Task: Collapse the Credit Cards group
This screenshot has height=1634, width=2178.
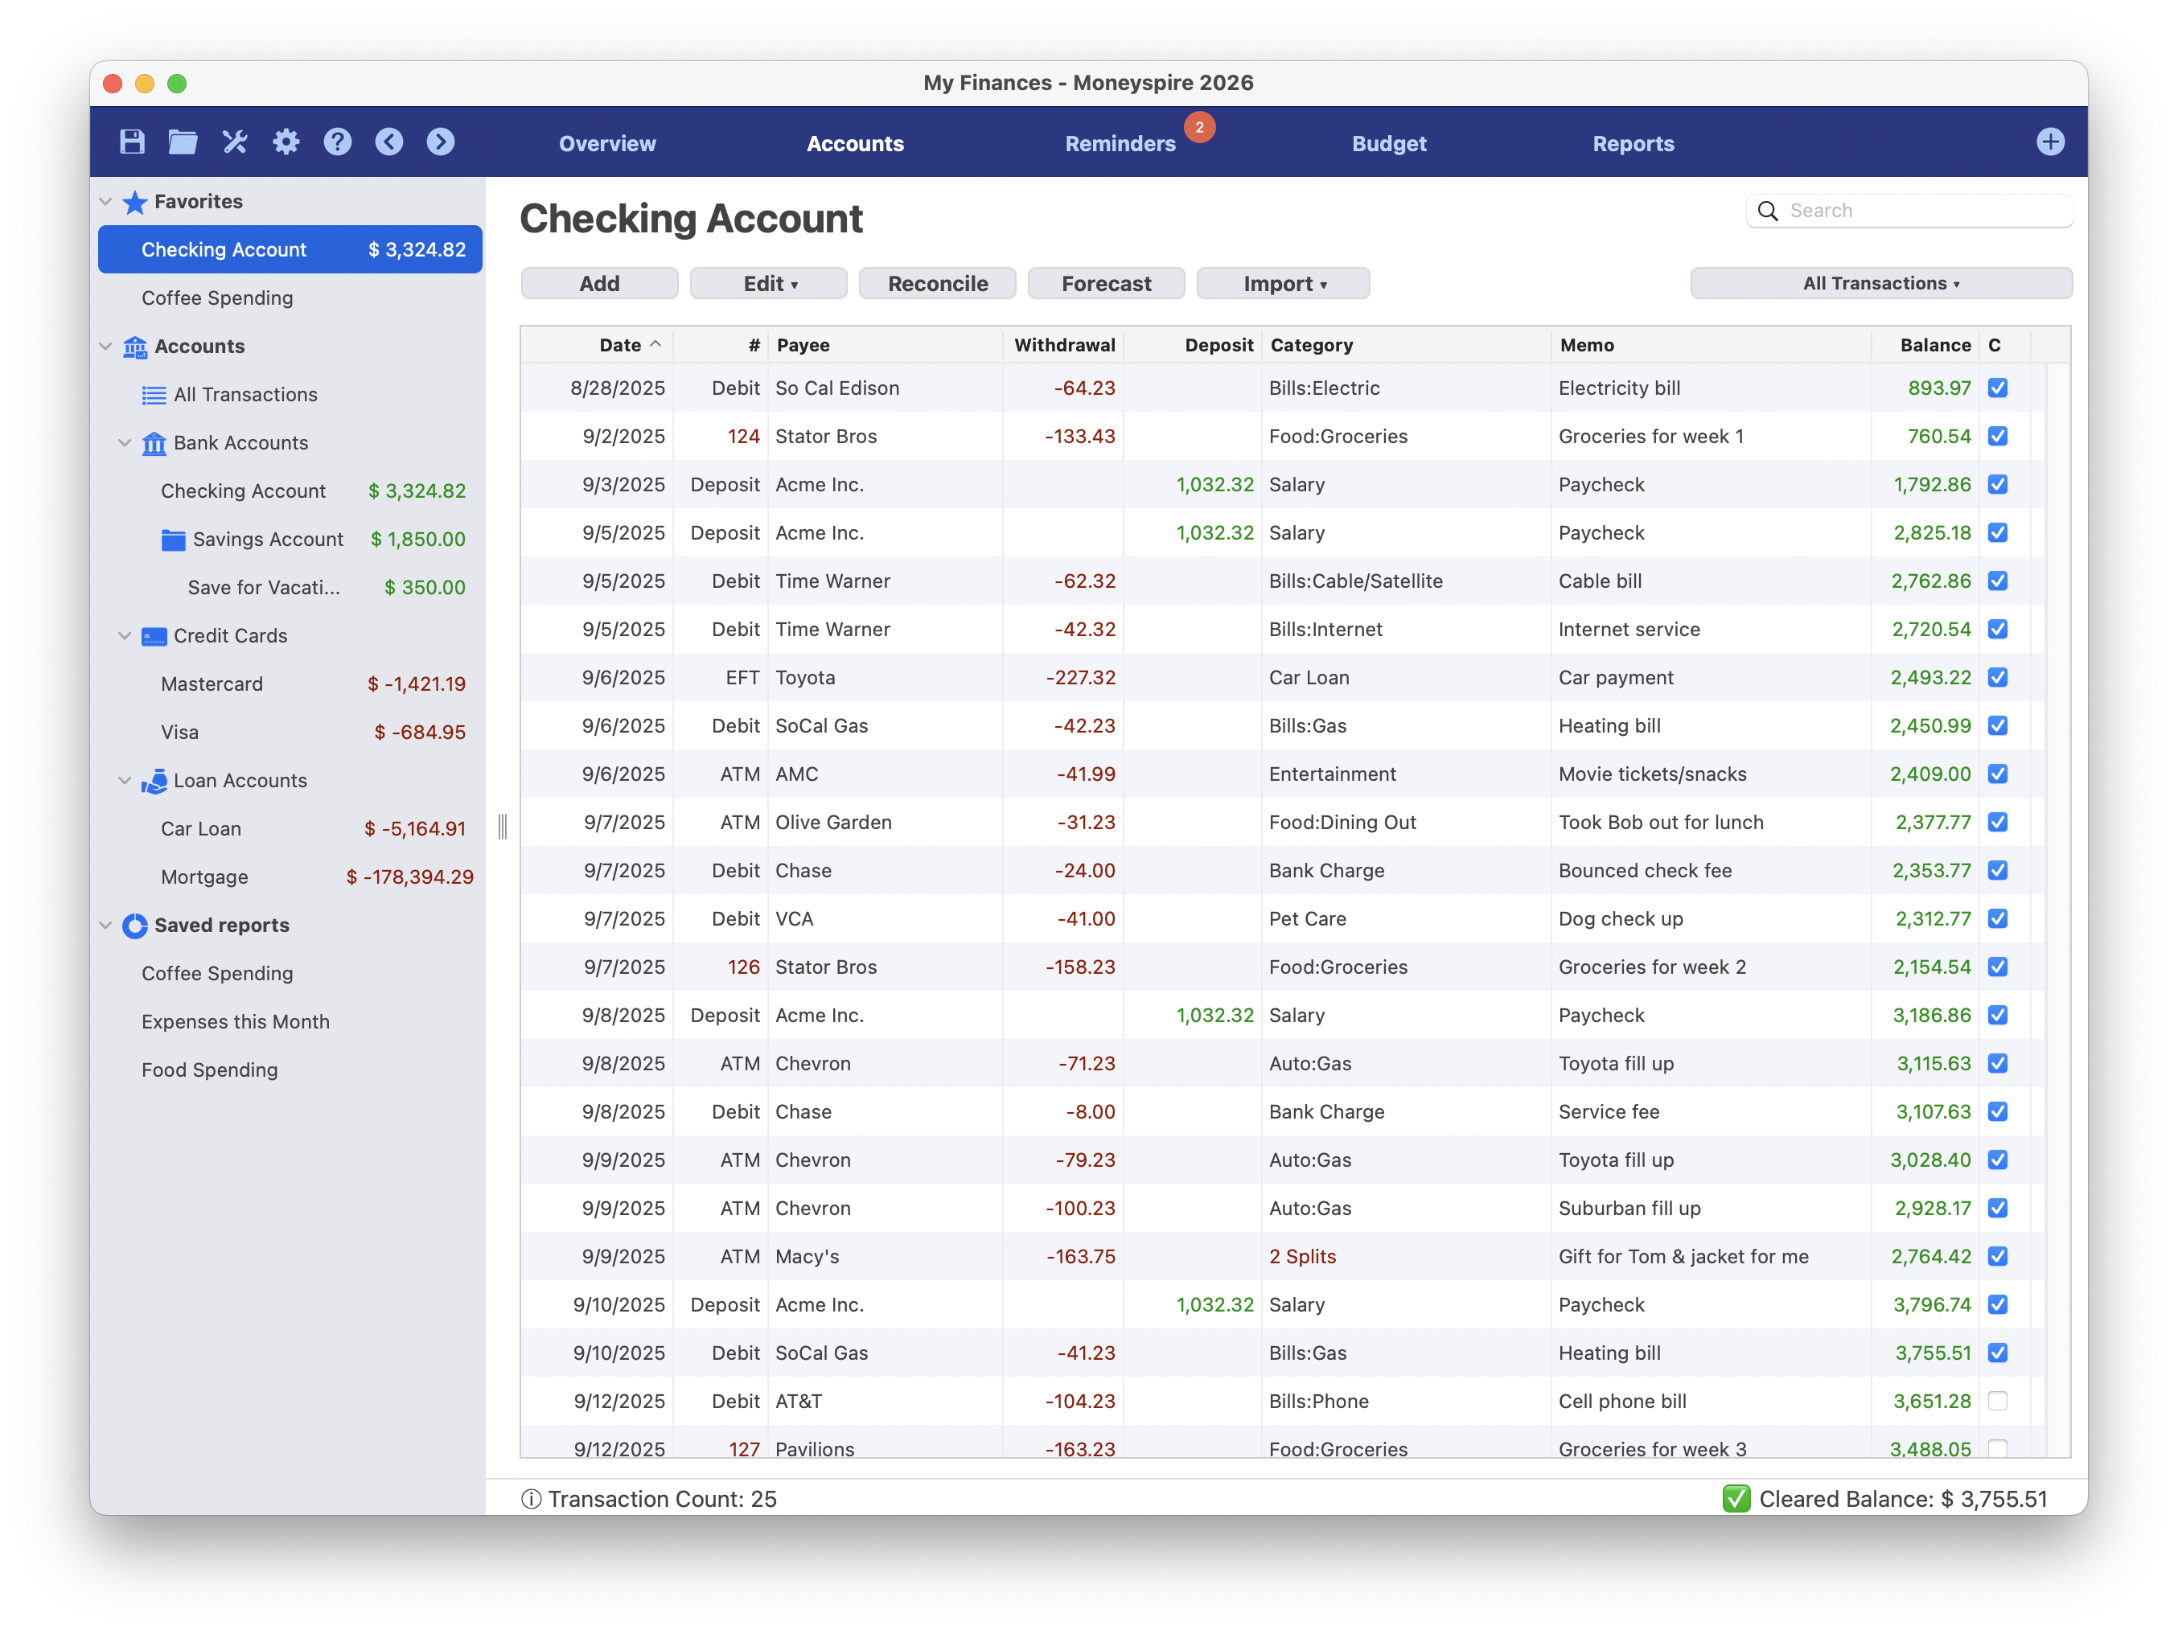Action: click(x=125, y=636)
